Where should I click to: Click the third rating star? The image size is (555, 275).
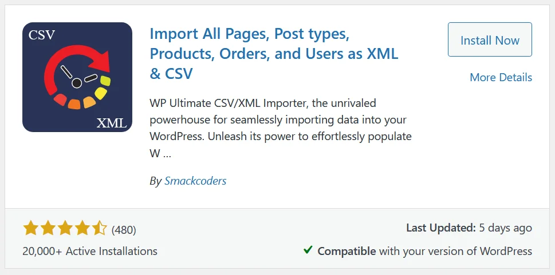click(65, 229)
